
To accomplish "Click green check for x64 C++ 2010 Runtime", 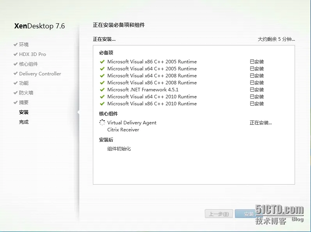I will coord(102,97).
